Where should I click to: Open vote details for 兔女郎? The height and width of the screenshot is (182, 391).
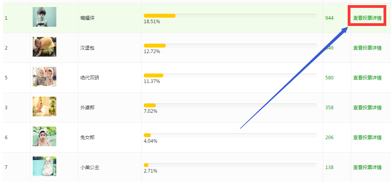(367, 138)
